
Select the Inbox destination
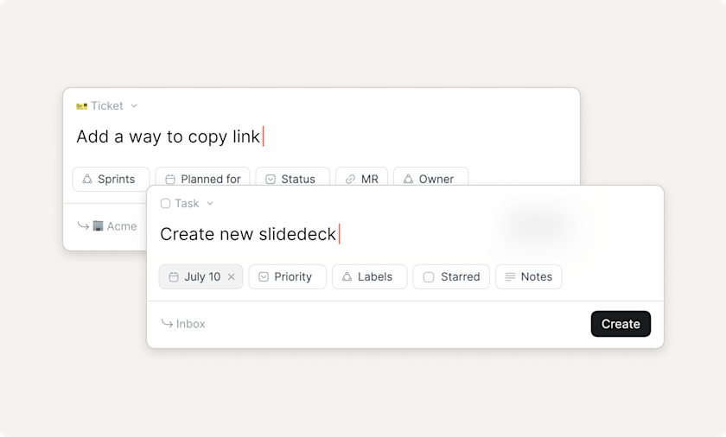(183, 324)
